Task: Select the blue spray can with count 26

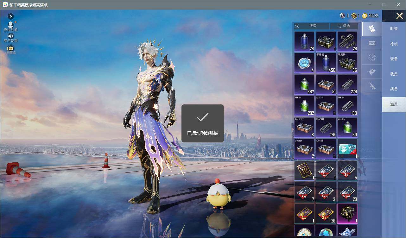Action: tap(304, 41)
